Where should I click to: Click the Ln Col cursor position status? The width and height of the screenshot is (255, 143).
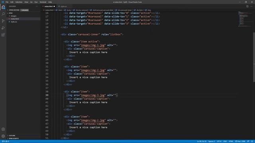click(202, 141)
